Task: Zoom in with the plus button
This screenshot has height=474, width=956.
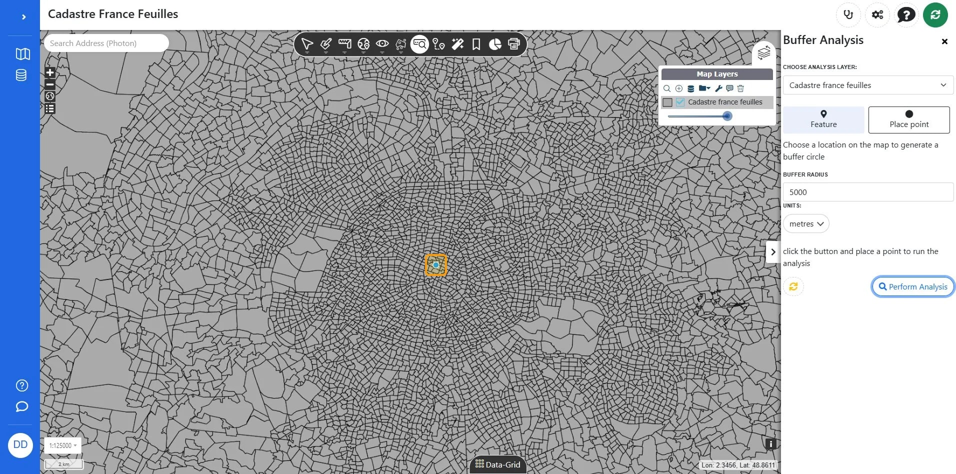Action: click(50, 72)
